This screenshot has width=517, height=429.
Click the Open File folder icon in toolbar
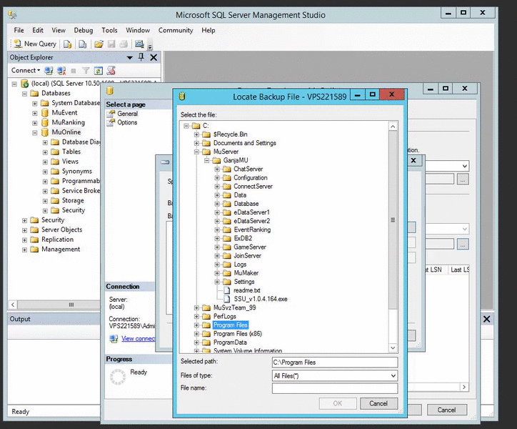(99, 44)
